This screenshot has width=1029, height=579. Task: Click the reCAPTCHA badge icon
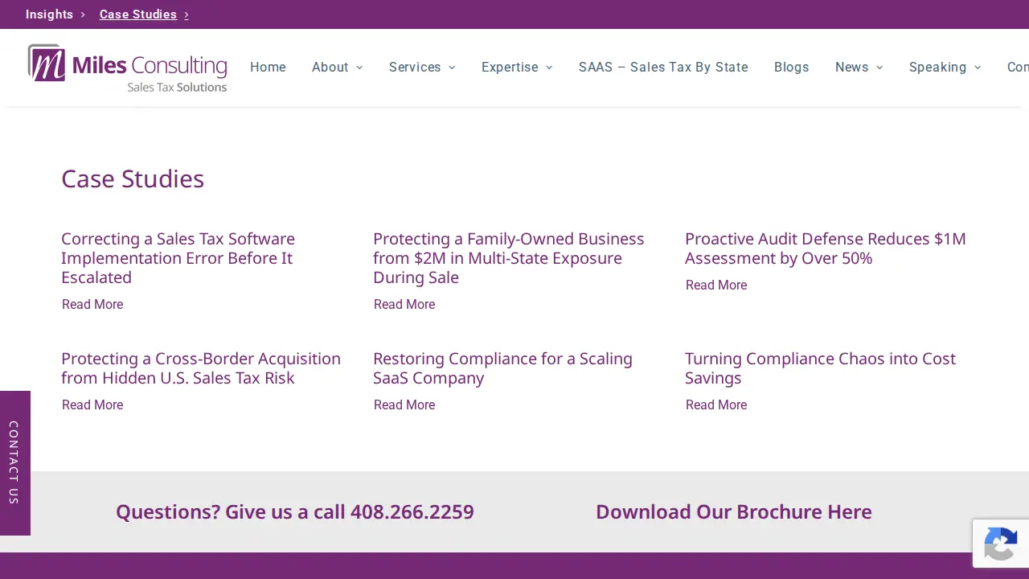(x=1001, y=544)
